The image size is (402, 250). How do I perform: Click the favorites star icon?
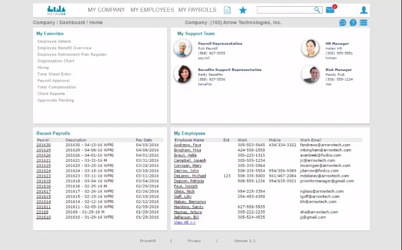243,10
